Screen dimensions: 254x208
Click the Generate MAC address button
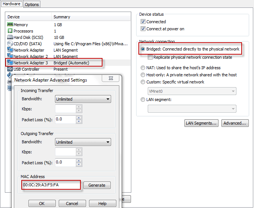97,185
